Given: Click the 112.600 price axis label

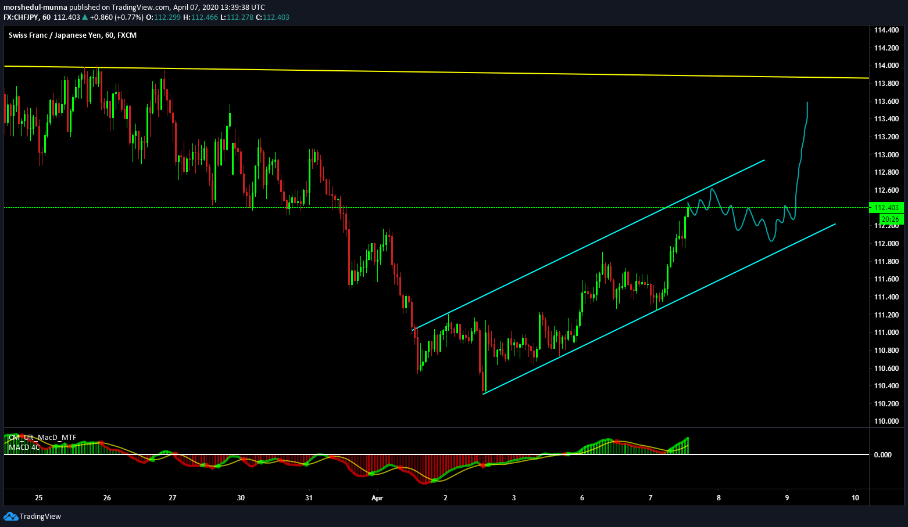Looking at the screenshot, I should [886, 190].
